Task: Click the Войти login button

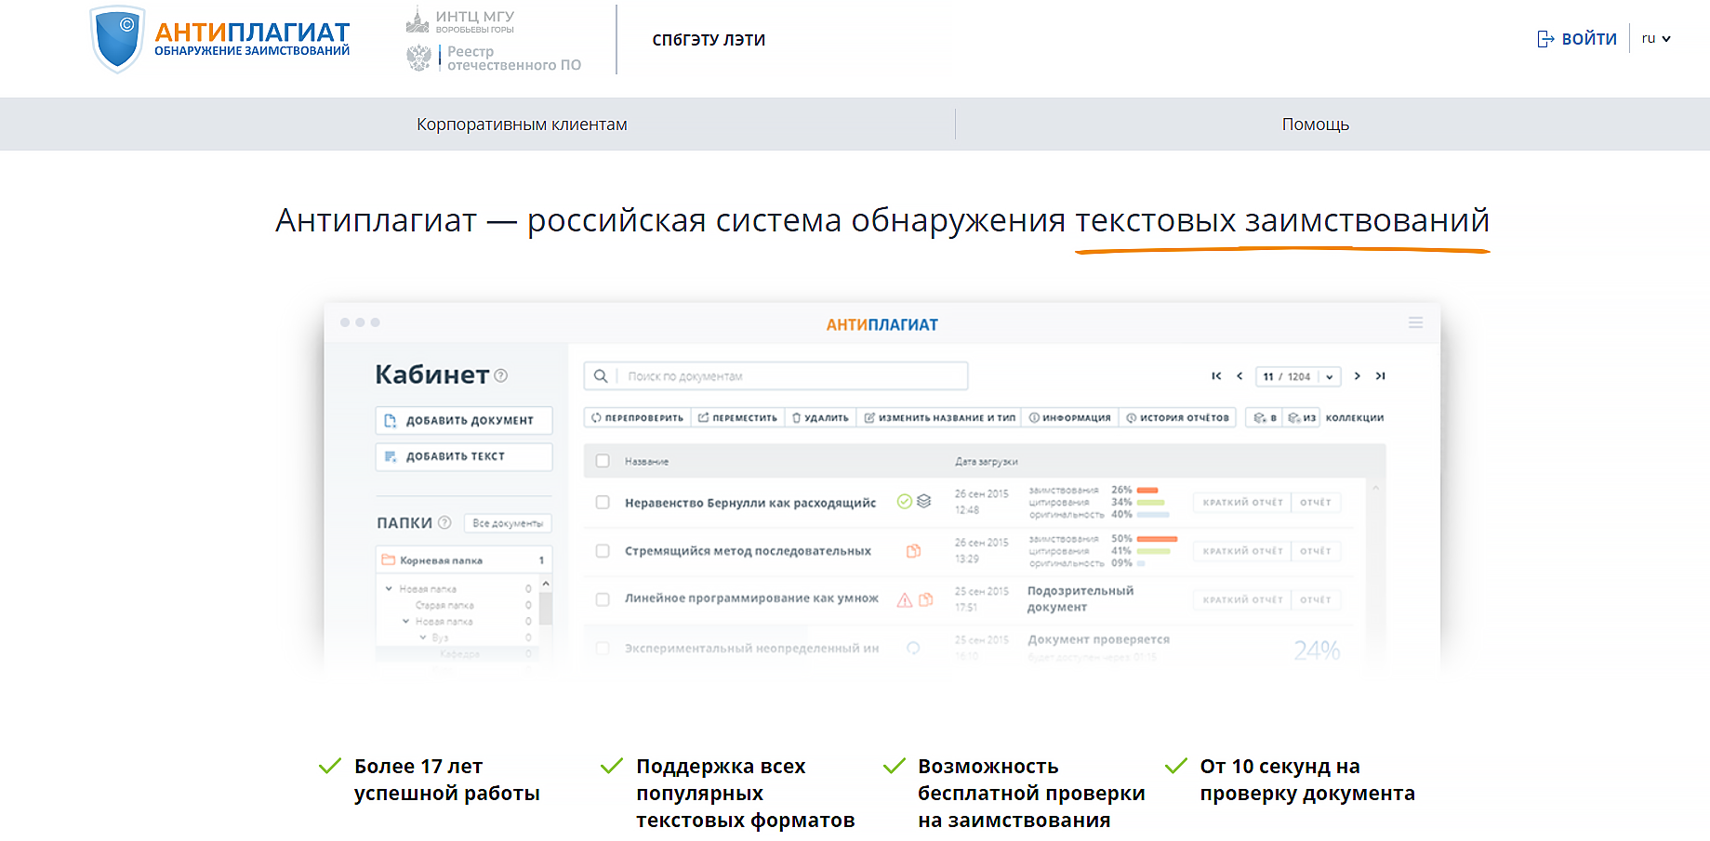Action: click(1577, 39)
